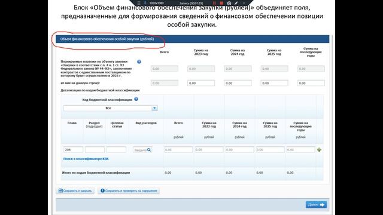This screenshot has height=215, width=383.
Task: Click the empty Целевая статья field
Action: pyautogui.click(x=116, y=150)
